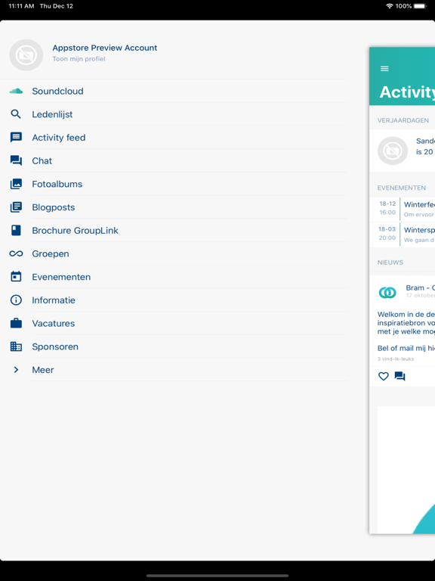This screenshot has height=581, width=435.
Task: Tap the Ledenlijst magnifier icon
Action: tap(16, 114)
